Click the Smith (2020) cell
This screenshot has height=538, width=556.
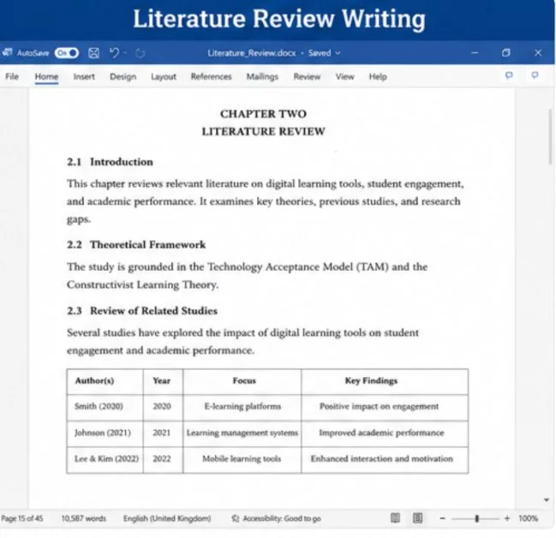105,408
